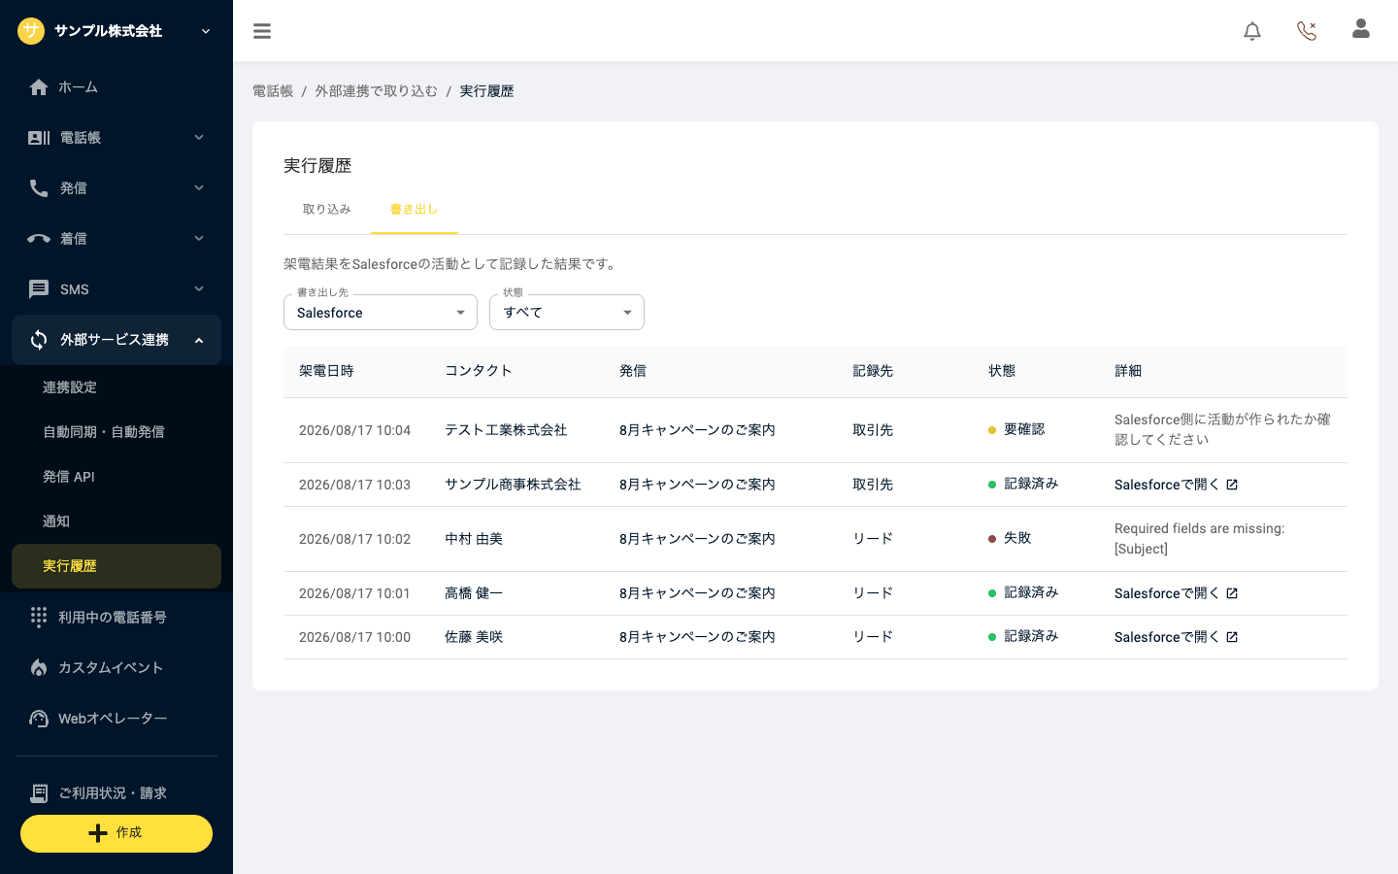Click the 着信 incoming call icon

(x=39, y=239)
